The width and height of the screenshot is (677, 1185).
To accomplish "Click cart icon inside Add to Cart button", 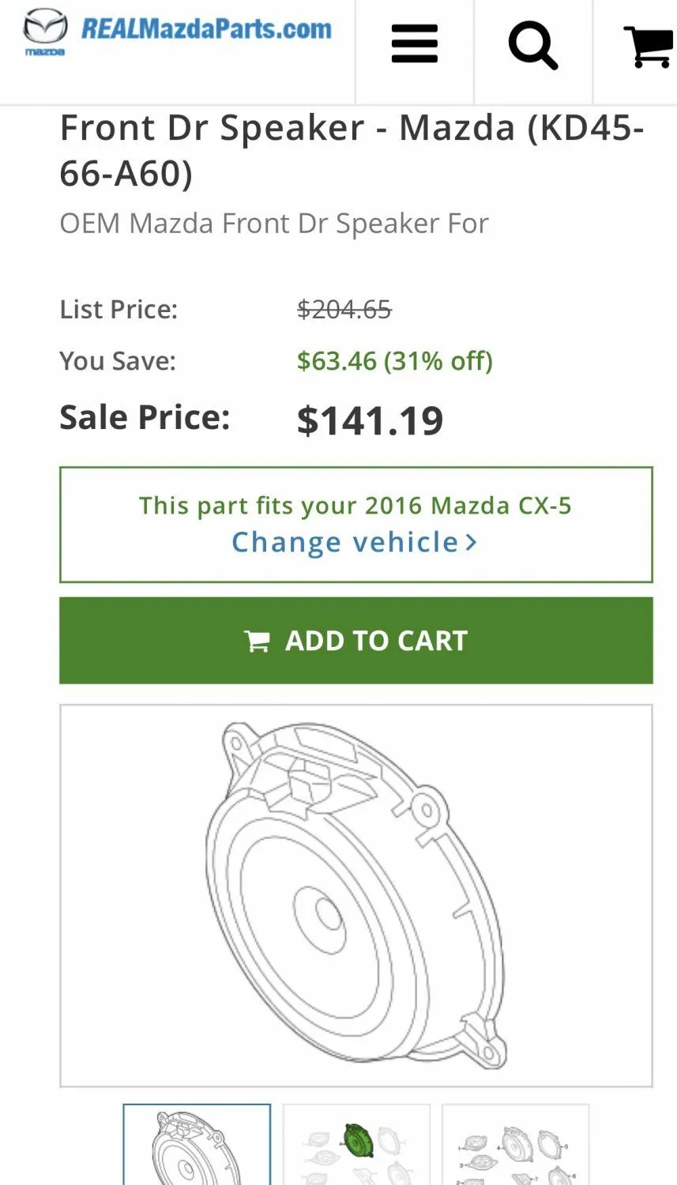I will (257, 641).
